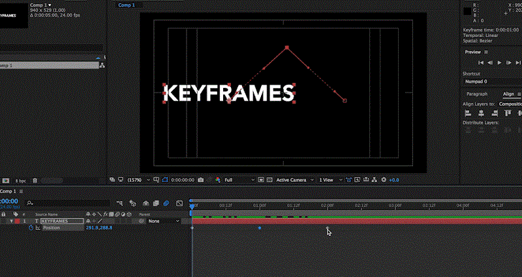The width and height of the screenshot is (522, 277).
Task: Jump to first frame in Preview panel
Action: 481,63
